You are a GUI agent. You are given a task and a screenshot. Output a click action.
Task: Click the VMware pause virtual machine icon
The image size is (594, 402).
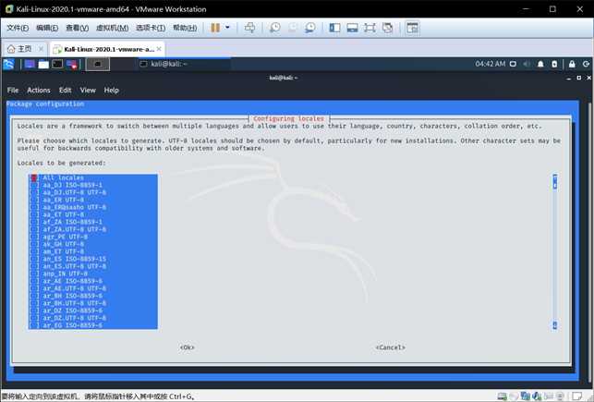click(215, 28)
